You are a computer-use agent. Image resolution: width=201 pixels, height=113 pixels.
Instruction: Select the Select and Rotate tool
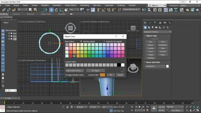tap(56, 10)
